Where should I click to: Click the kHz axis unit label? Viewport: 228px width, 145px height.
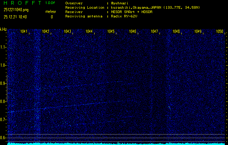click(x=3, y=29)
